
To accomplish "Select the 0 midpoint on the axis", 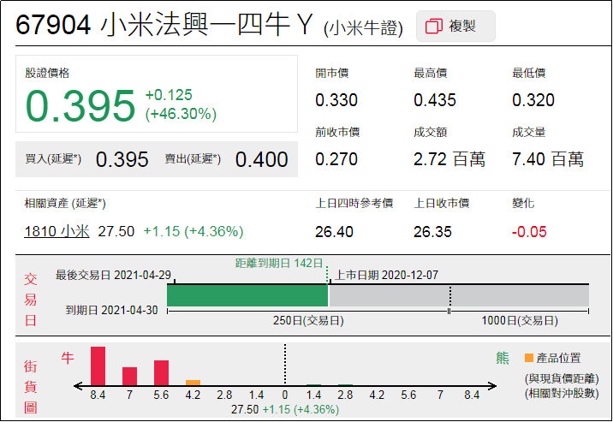I will [285, 395].
